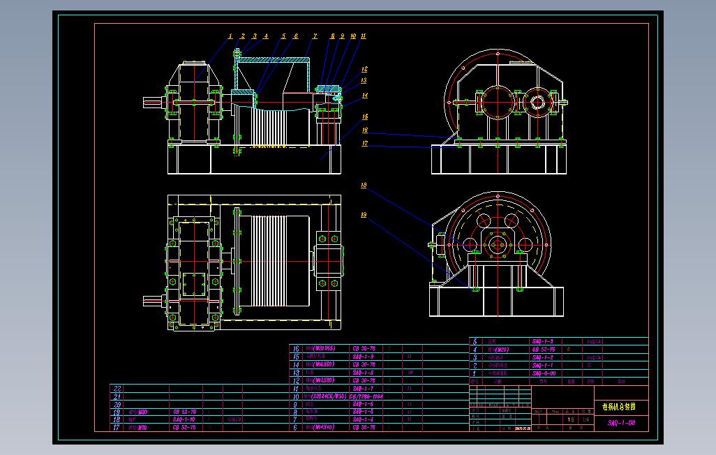Select GB 52-76 in parts list row 19

(184, 412)
